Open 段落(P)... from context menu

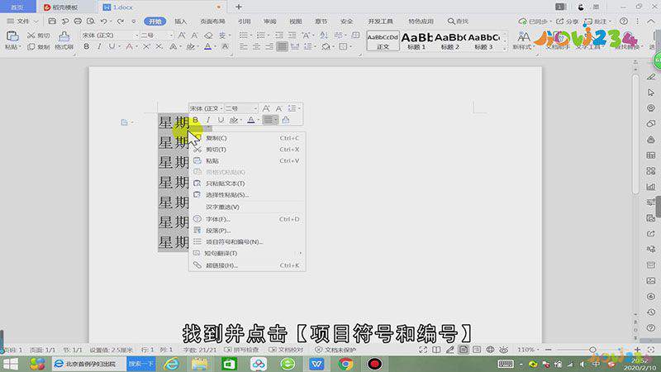click(247, 231)
